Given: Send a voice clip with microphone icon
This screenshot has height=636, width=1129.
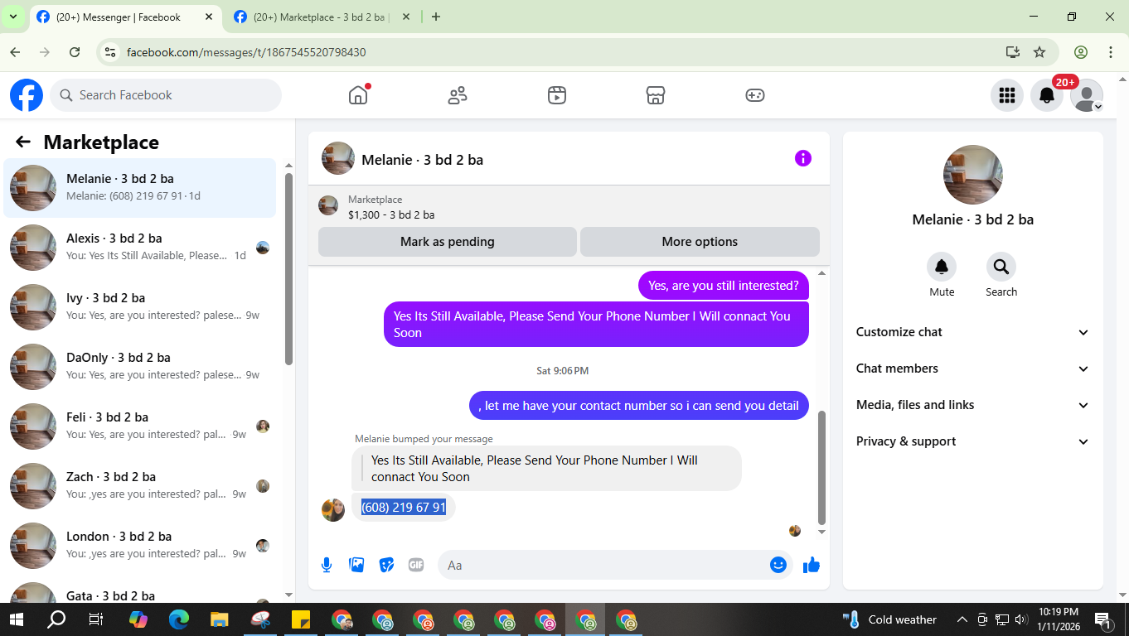Looking at the screenshot, I should pos(327,565).
